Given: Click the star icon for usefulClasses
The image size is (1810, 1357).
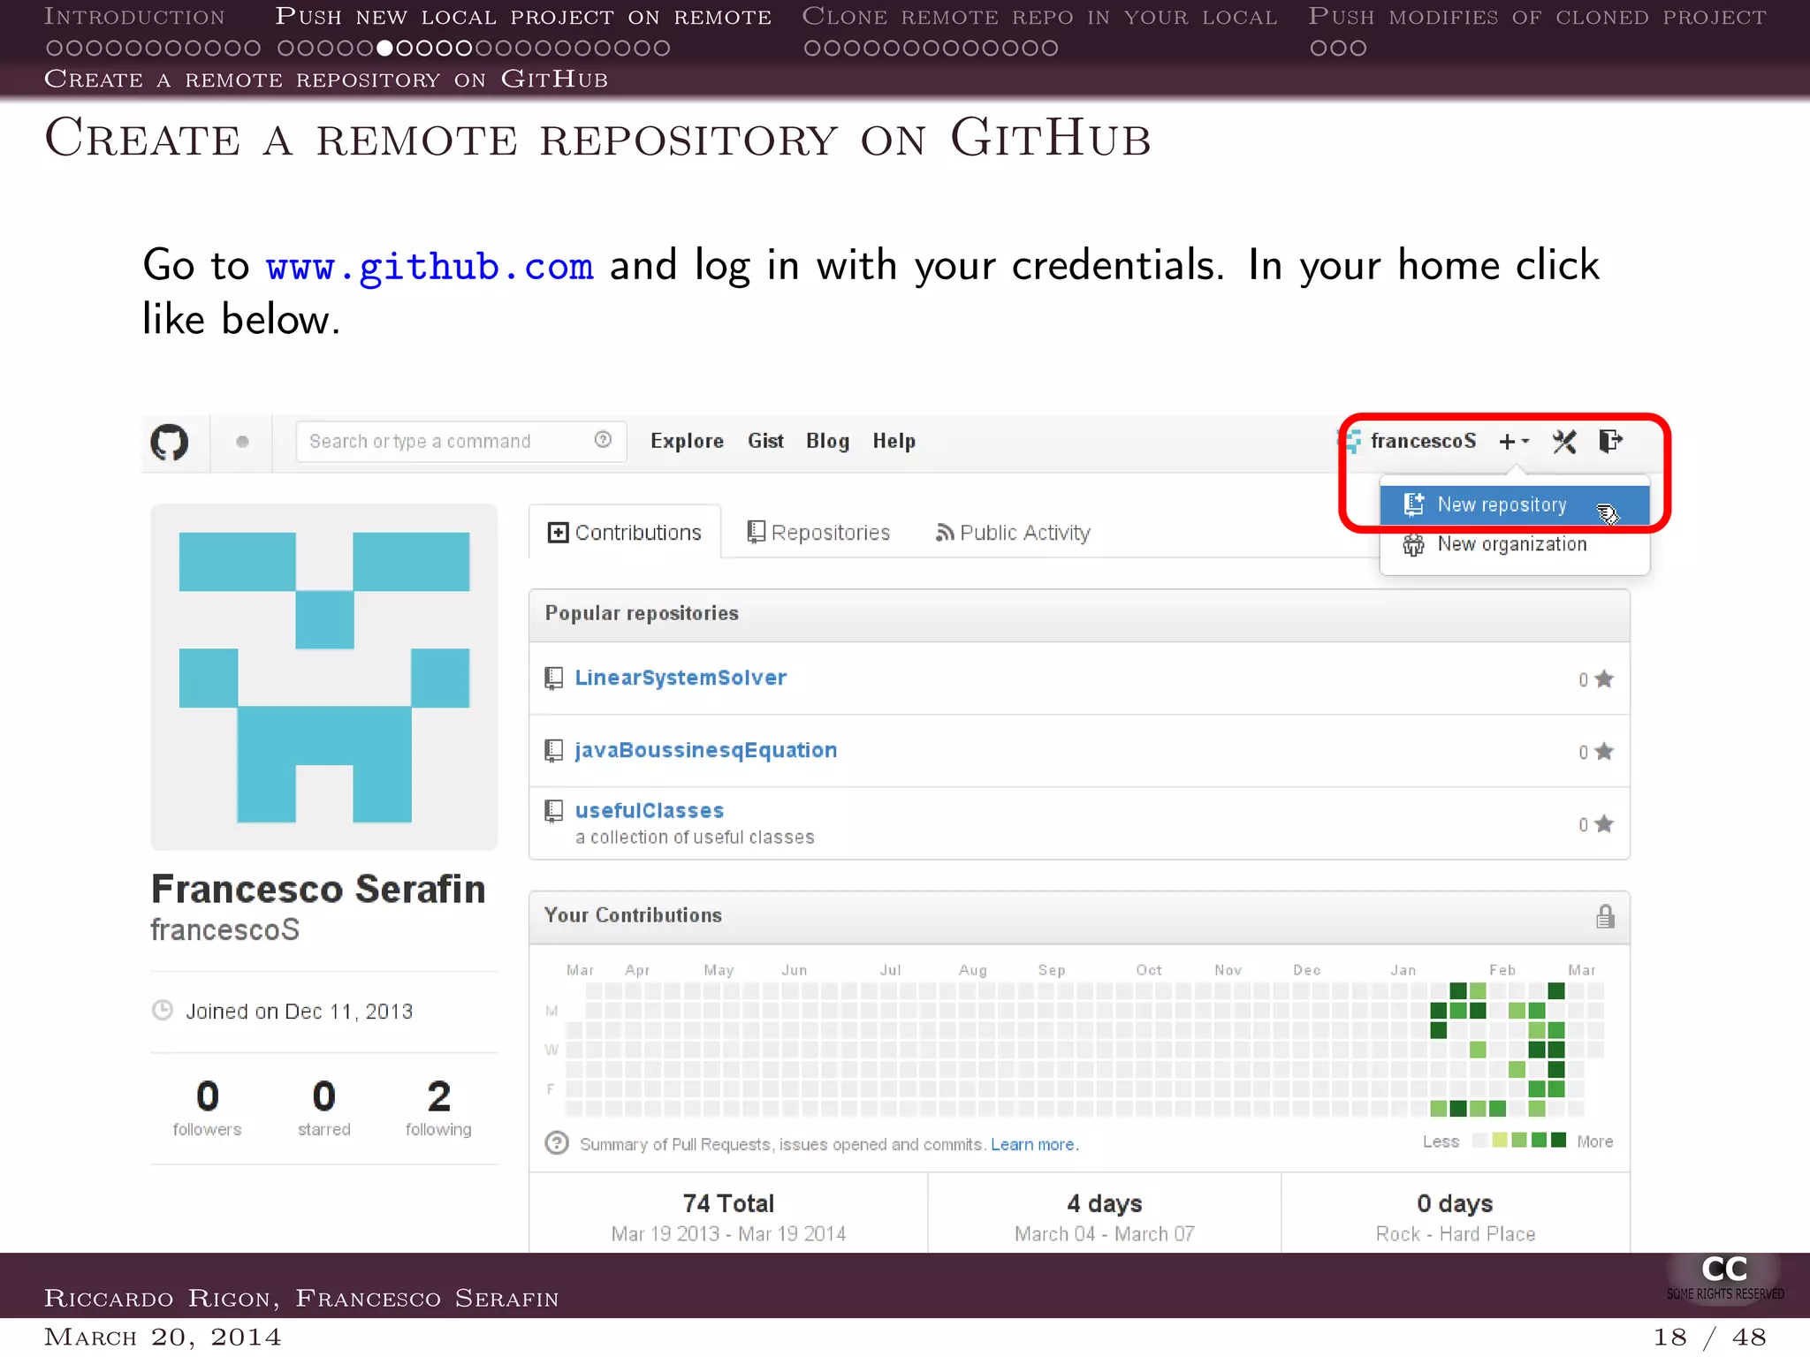Looking at the screenshot, I should pyautogui.click(x=1604, y=823).
